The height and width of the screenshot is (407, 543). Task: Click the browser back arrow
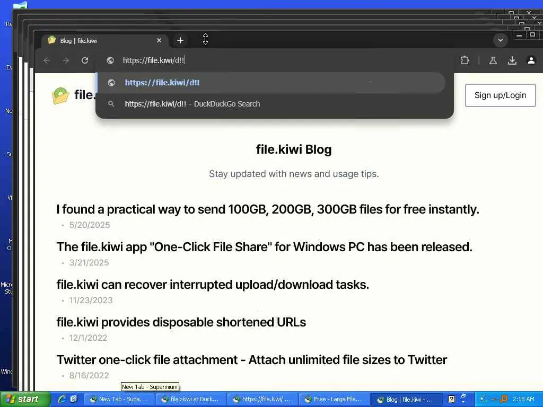point(47,60)
